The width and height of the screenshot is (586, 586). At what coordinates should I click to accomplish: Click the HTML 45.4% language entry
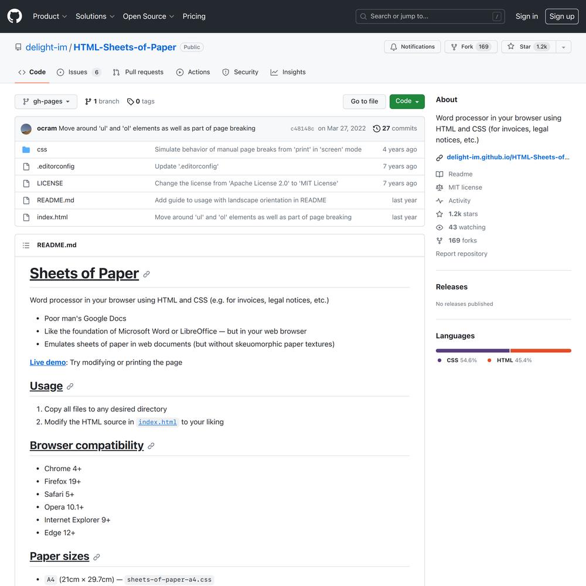point(509,360)
